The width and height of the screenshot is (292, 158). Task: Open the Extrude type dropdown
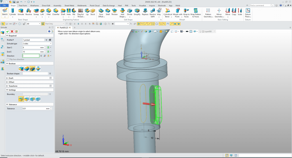(37, 43)
